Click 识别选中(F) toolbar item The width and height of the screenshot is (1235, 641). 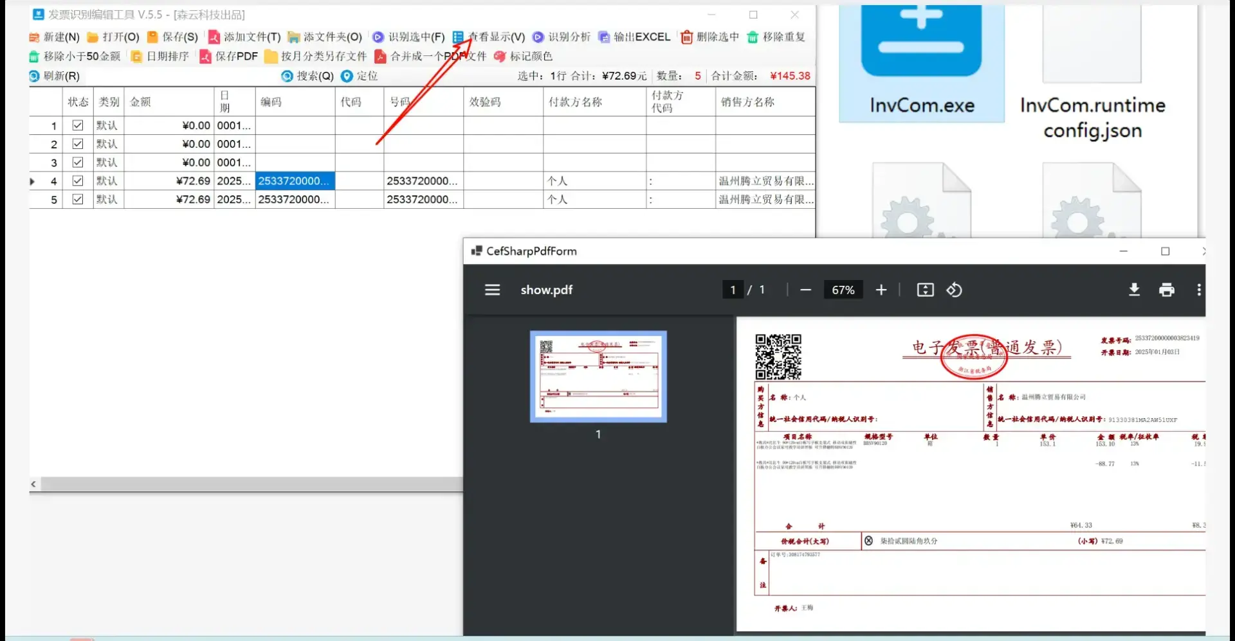pos(408,37)
